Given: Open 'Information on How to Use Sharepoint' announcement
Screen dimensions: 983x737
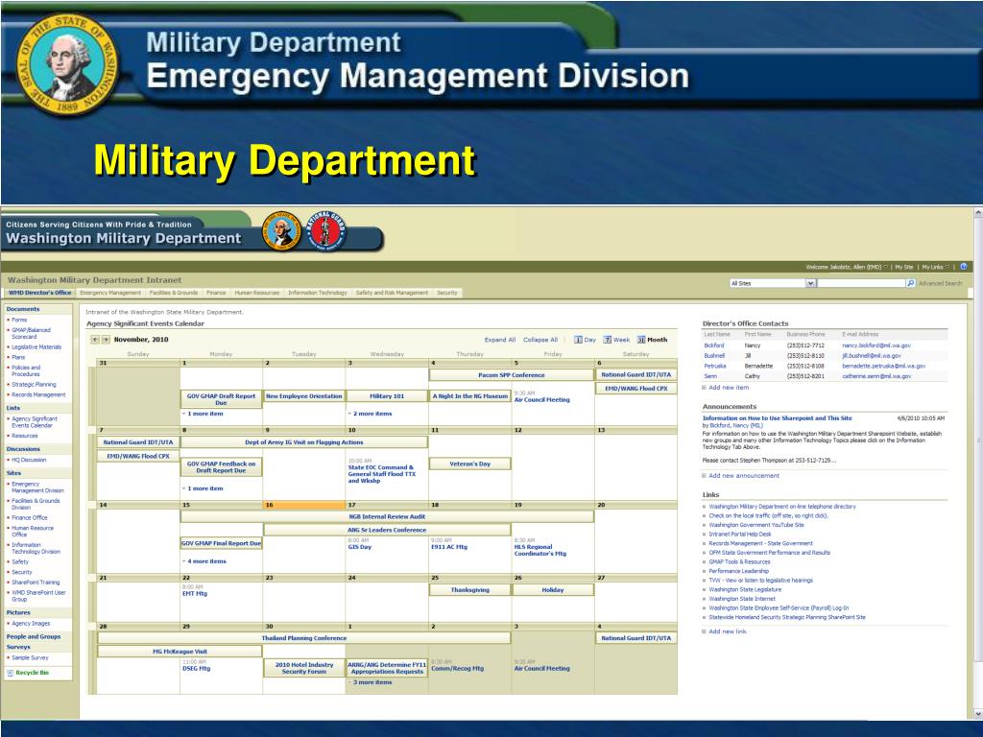Looking at the screenshot, I should (x=777, y=418).
